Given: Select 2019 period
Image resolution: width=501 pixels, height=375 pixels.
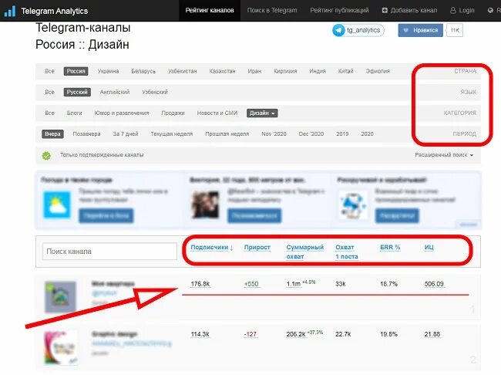Looking at the screenshot, I should click(x=342, y=134).
